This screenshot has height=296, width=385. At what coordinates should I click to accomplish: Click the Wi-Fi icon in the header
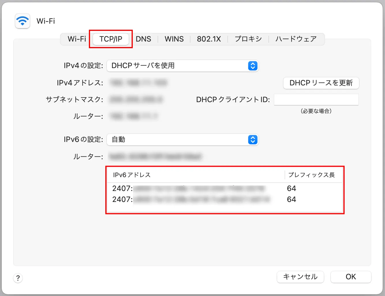23,21
